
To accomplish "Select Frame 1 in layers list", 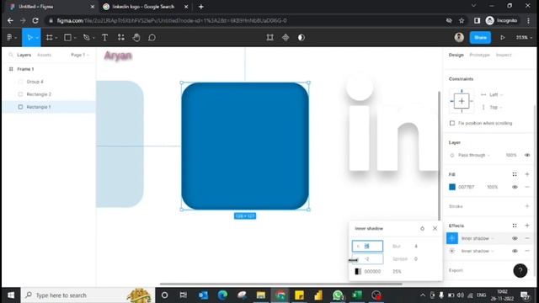I will pyautogui.click(x=25, y=69).
